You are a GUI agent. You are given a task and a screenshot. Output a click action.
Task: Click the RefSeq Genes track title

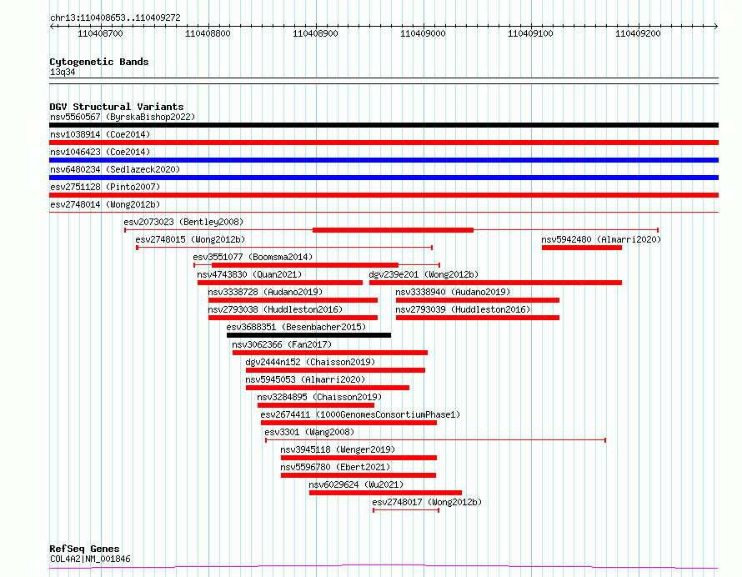(x=84, y=549)
